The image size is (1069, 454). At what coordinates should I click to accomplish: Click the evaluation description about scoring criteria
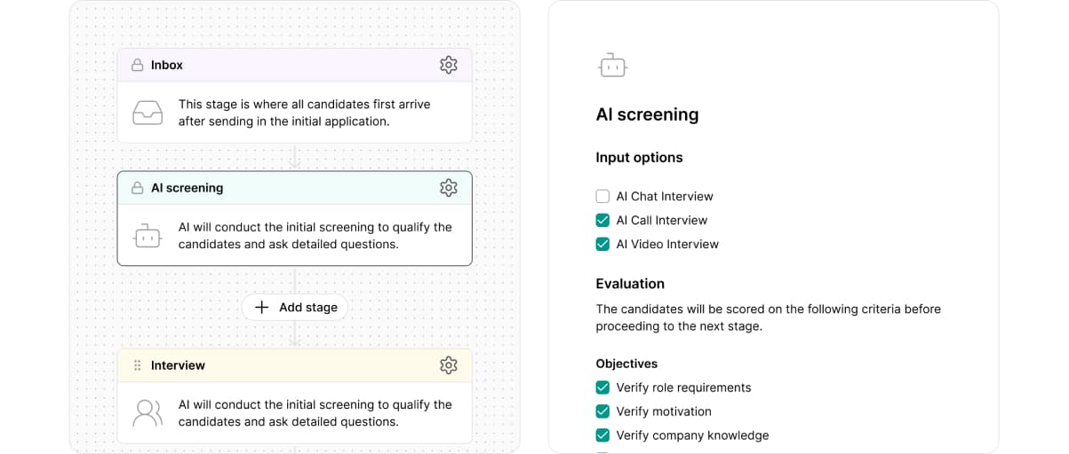coord(768,317)
